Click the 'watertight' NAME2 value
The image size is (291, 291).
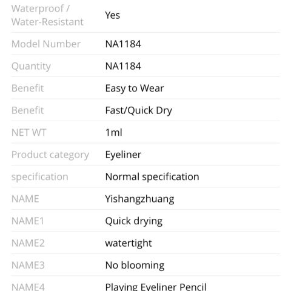click(129, 243)
